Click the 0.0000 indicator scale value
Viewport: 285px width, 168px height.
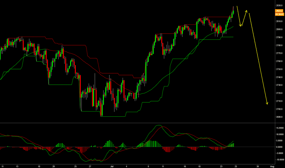[280, 147]
